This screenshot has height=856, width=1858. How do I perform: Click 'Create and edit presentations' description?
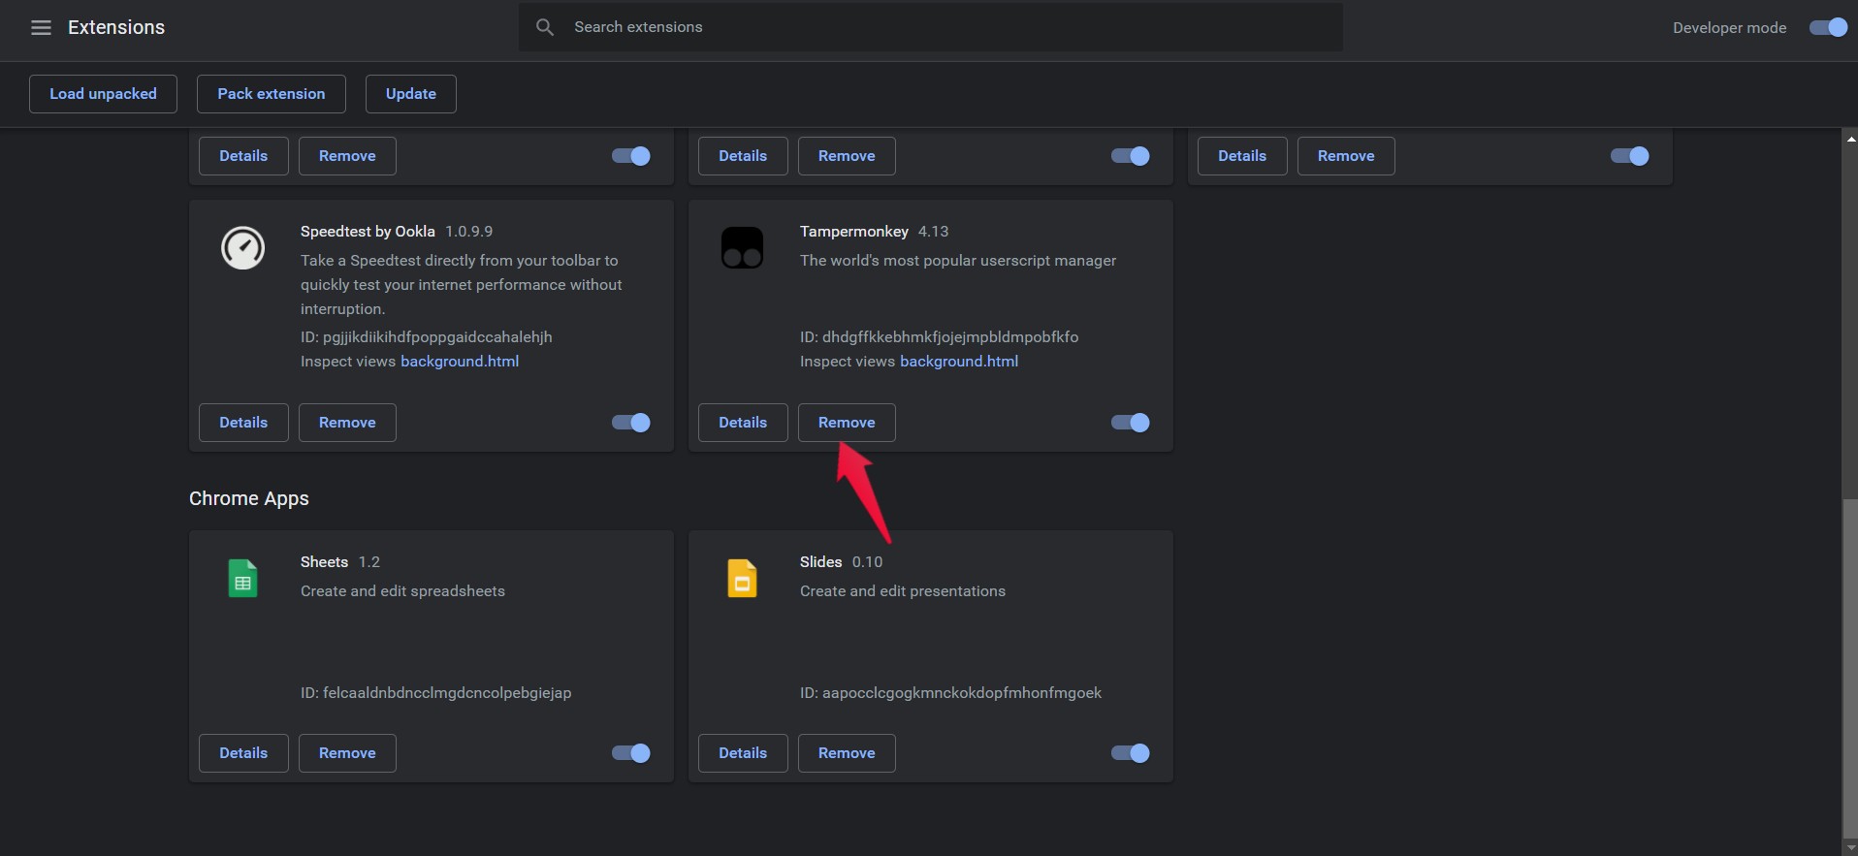click(903, 591)
